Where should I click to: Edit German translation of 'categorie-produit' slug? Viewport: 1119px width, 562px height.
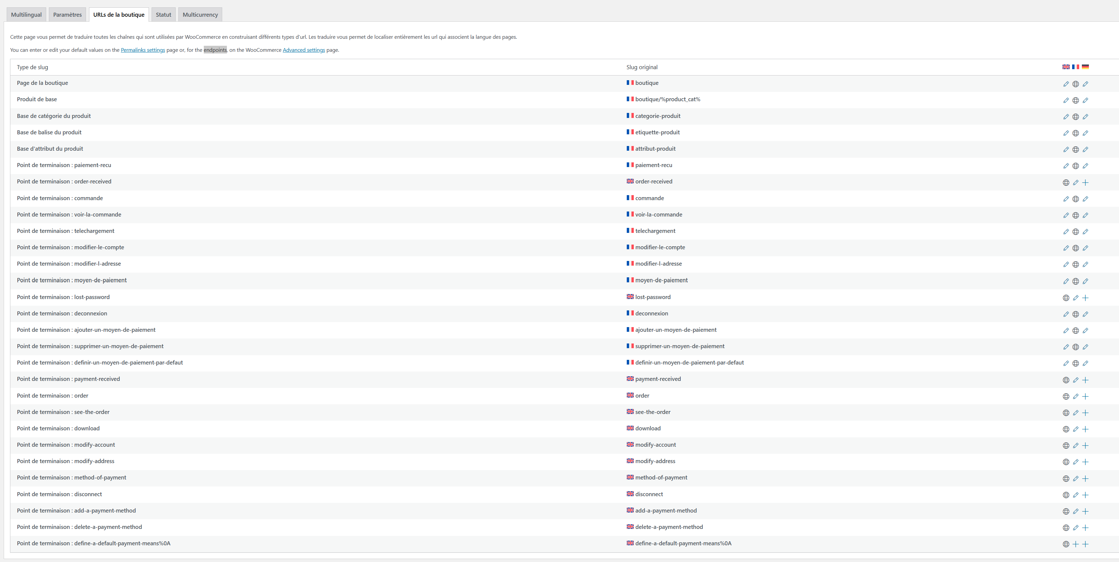click(1085, 117)
